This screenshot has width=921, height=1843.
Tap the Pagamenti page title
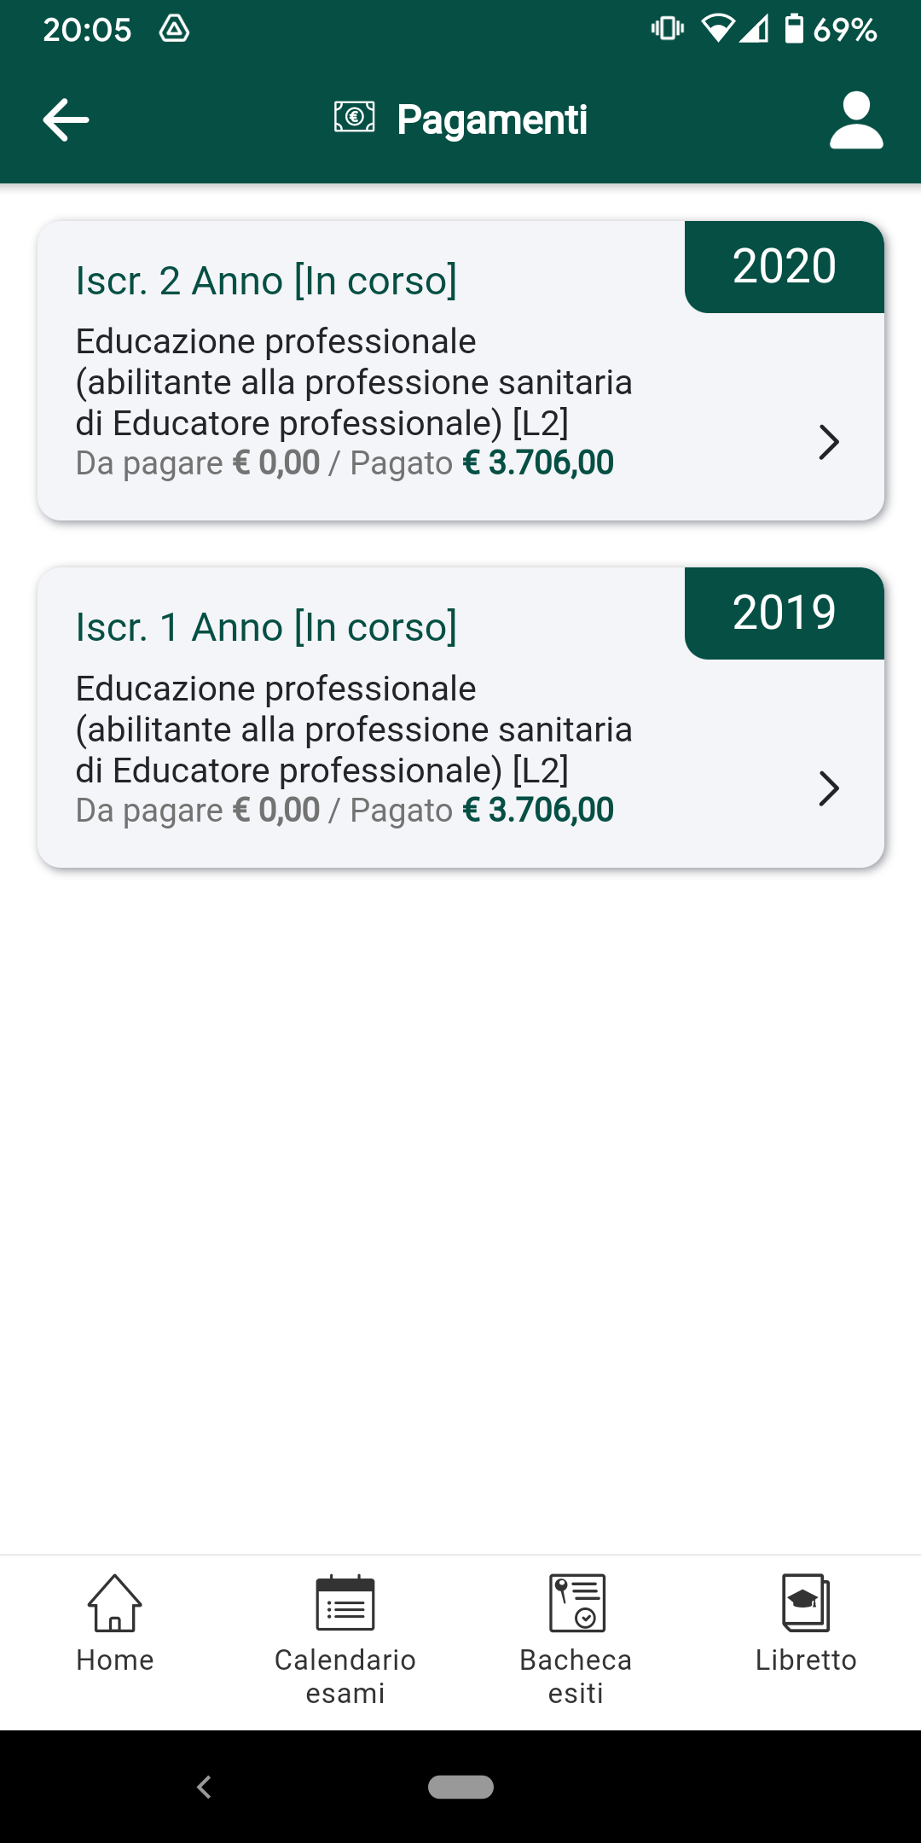click(x=492, y=119)
